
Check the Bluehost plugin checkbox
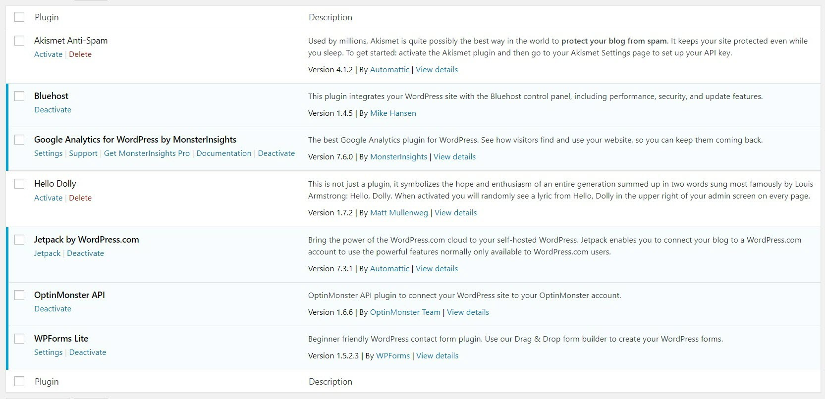click(x=19, y=96)
